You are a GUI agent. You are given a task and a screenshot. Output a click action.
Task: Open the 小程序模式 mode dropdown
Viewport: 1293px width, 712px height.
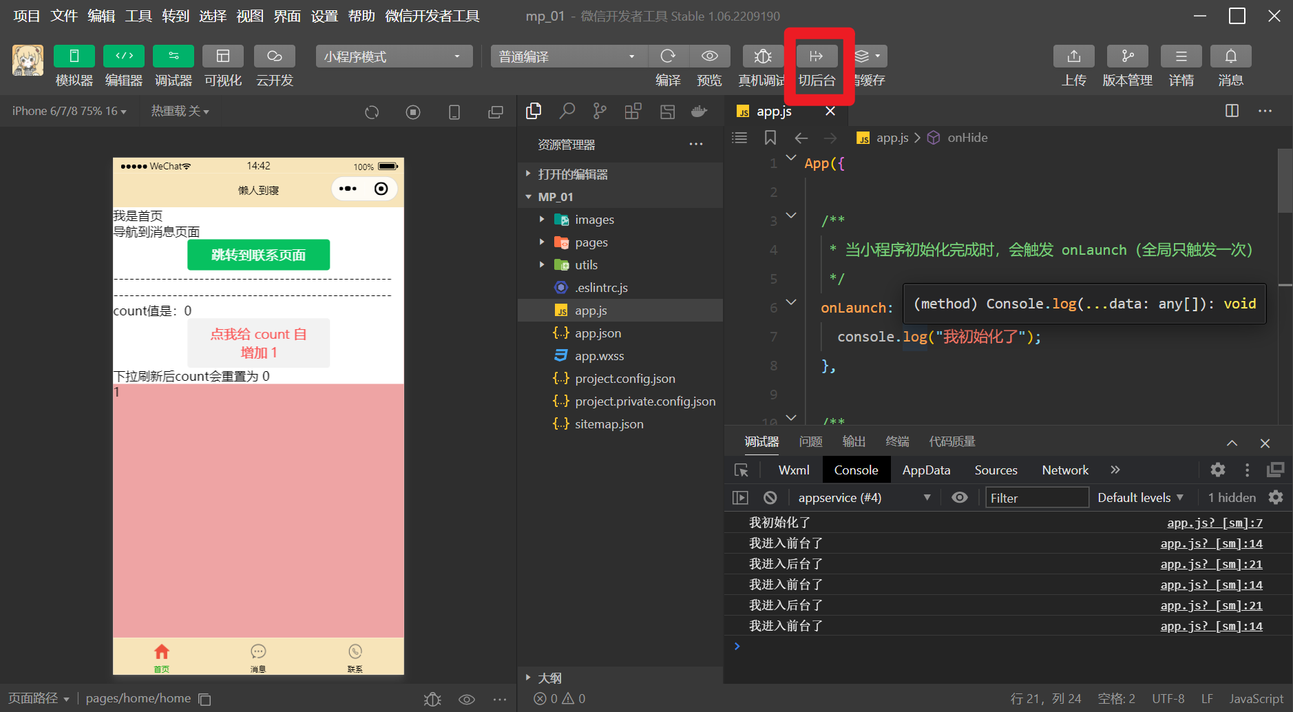(x=394, y=56)
